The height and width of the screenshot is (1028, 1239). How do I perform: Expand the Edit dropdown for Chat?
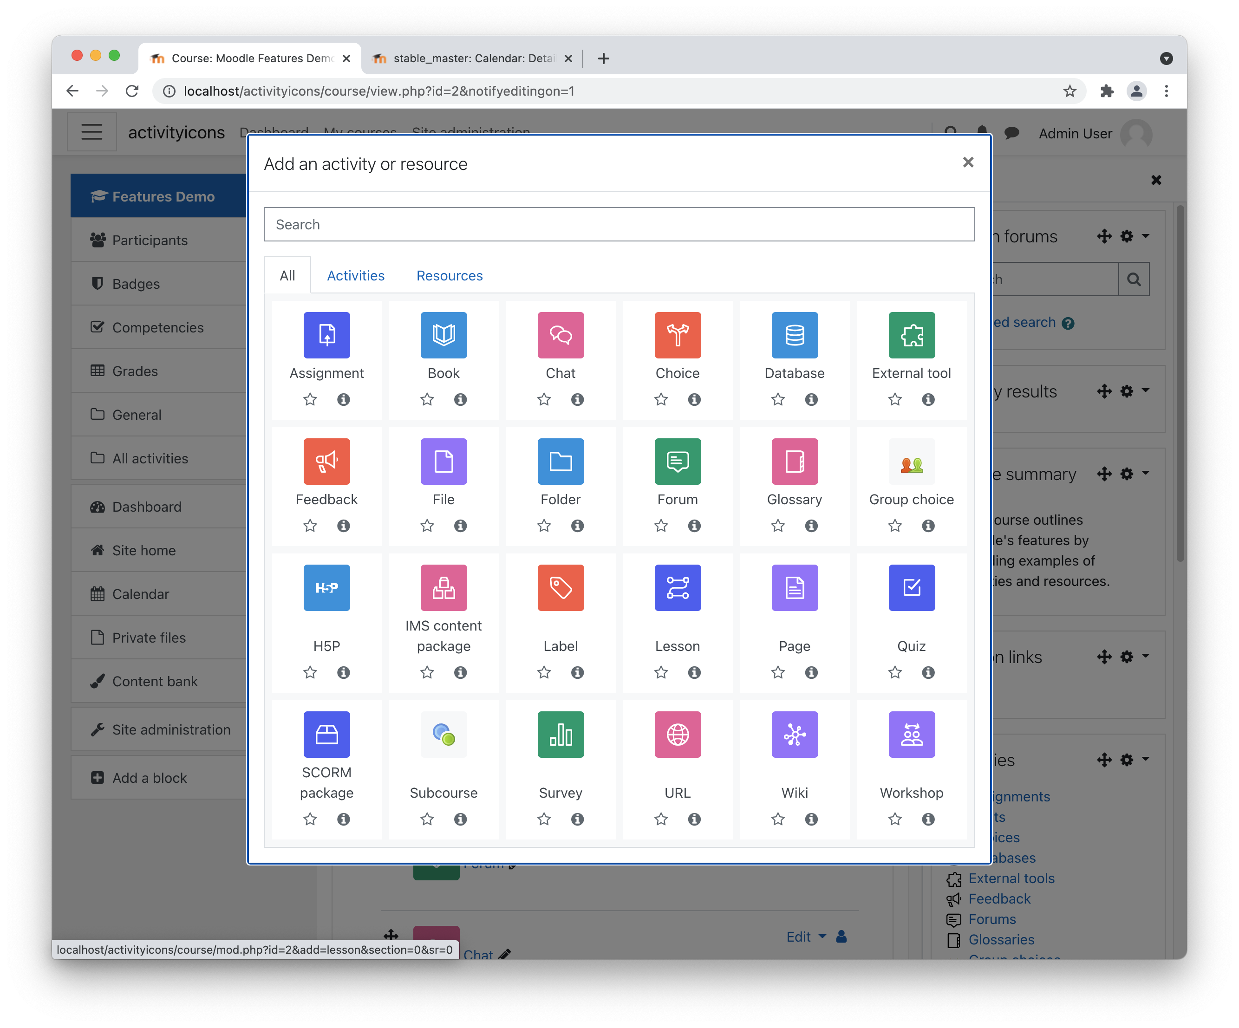806,937
